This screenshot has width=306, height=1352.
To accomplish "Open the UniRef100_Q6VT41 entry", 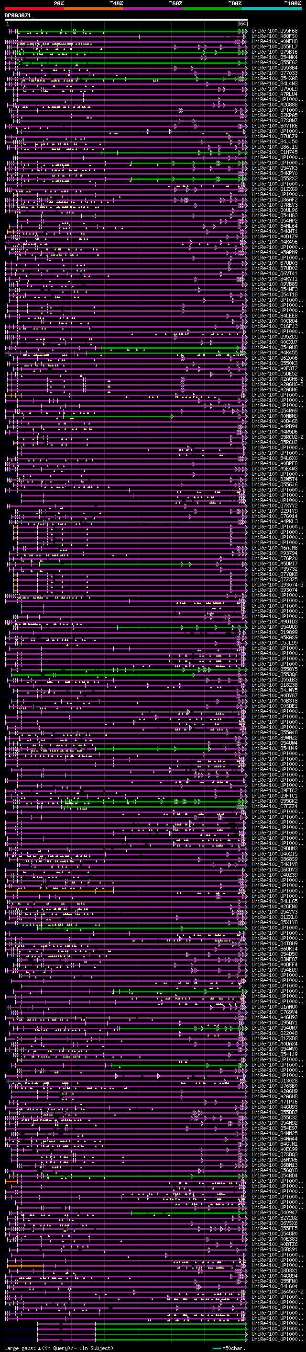I will coord(274,273).
